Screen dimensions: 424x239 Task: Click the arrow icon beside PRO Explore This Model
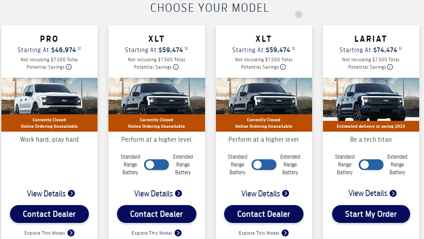tap(71, 233)
